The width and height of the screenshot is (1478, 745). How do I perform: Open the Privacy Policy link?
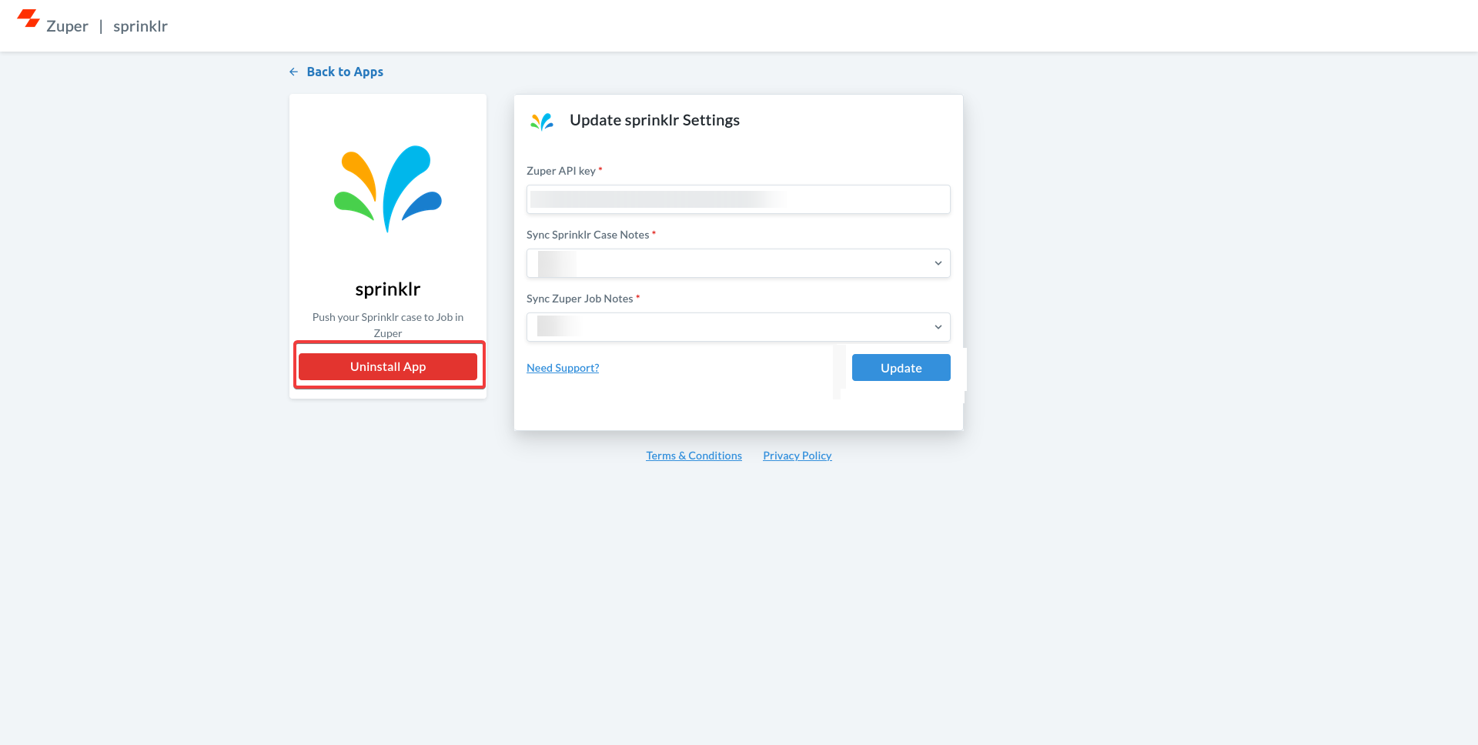[x=797, y=456]
